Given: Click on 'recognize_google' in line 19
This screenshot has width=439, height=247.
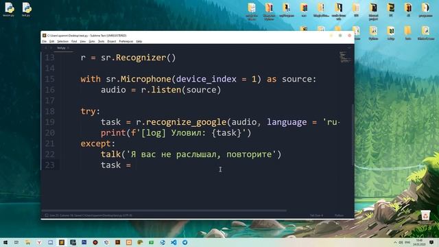Looking at the screenshot, I should (186, 122).
